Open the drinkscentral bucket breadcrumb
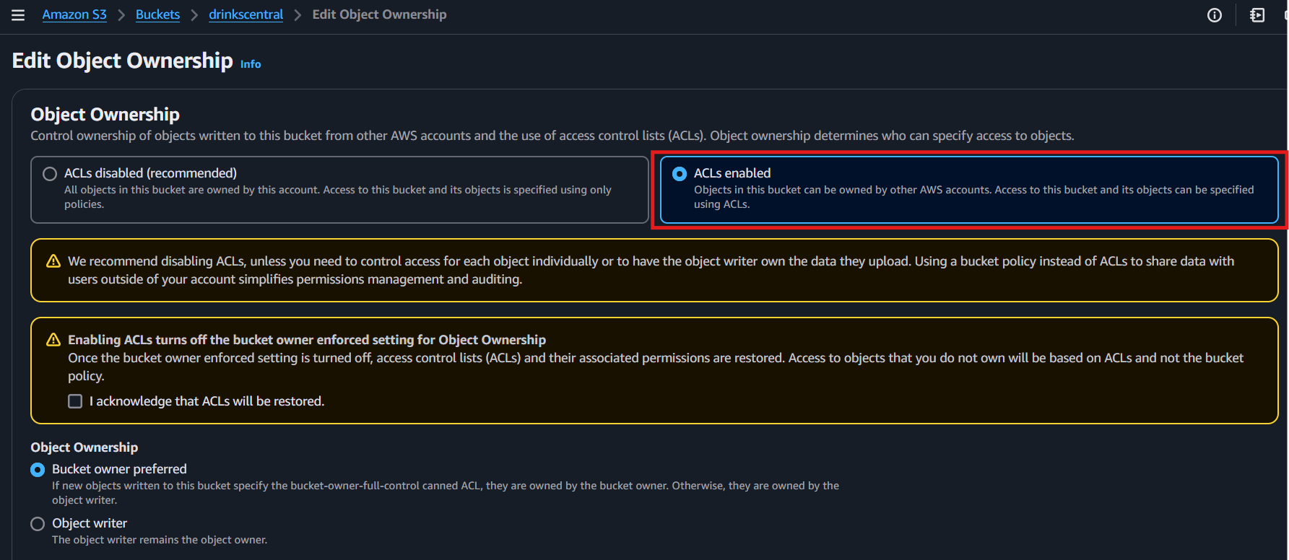This screenshot has width=1289, height=560. pos(246,14)
